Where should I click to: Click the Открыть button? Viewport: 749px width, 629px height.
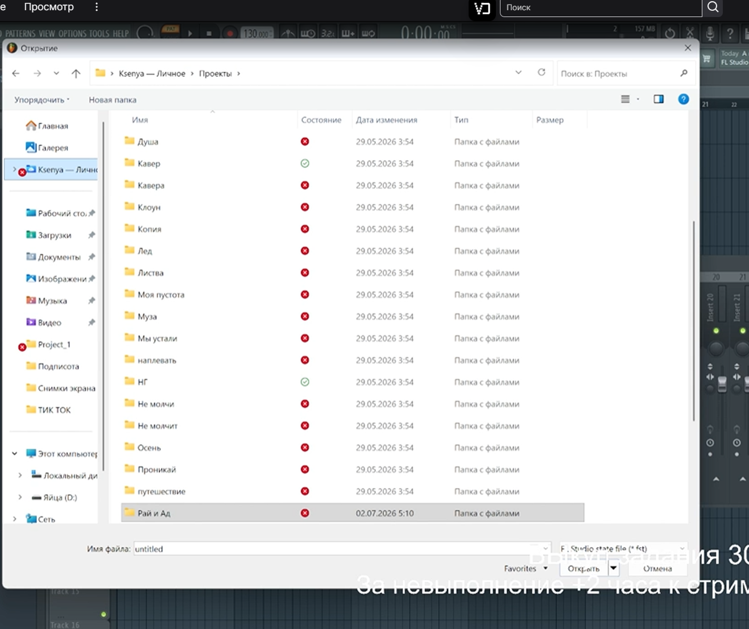tap(584, 568)
